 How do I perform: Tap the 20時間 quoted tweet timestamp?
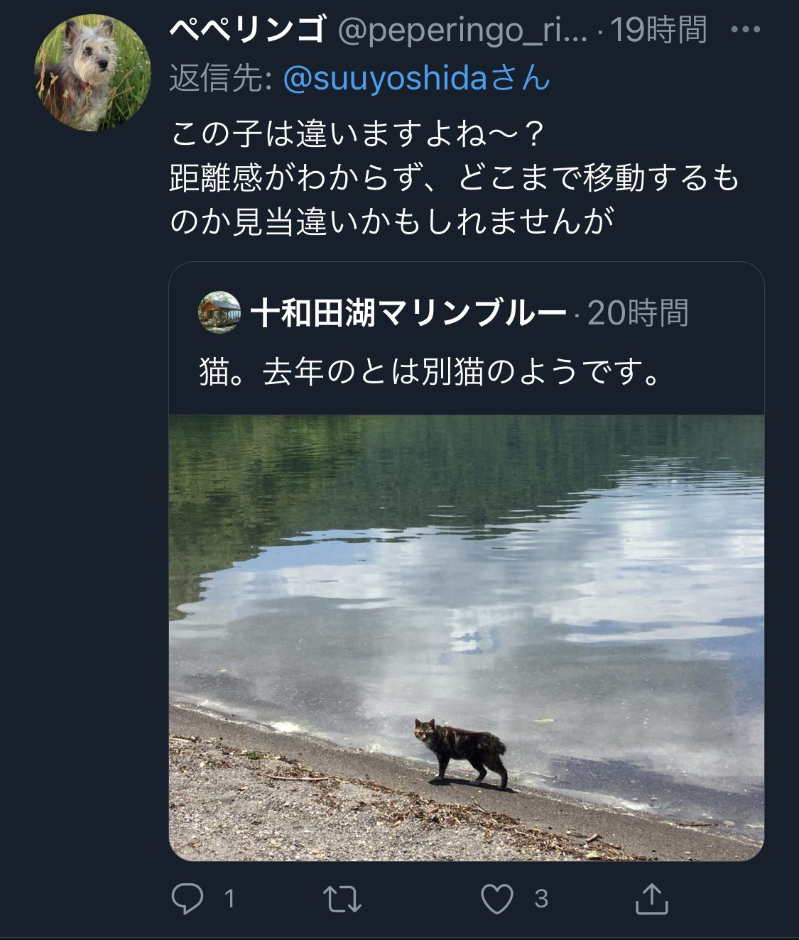click(x=638, y=313)
